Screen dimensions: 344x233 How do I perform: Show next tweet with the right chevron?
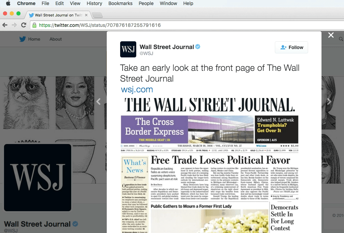click(x=329, y=101)
